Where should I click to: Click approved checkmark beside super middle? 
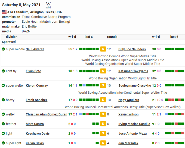(x=3, y=49)
